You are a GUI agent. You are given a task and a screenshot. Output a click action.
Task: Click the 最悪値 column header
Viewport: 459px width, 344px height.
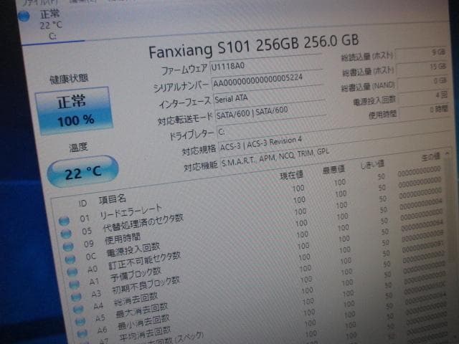tap(333, 170)
